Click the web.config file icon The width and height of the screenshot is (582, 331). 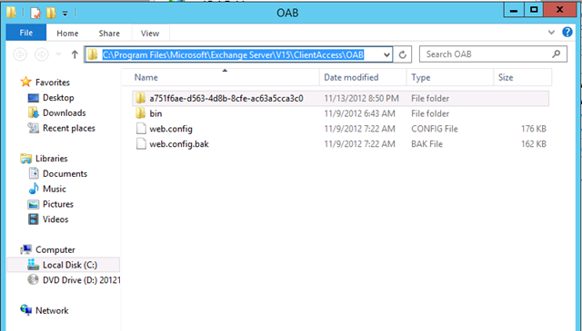pyautogui.click(x=141, y=129)
